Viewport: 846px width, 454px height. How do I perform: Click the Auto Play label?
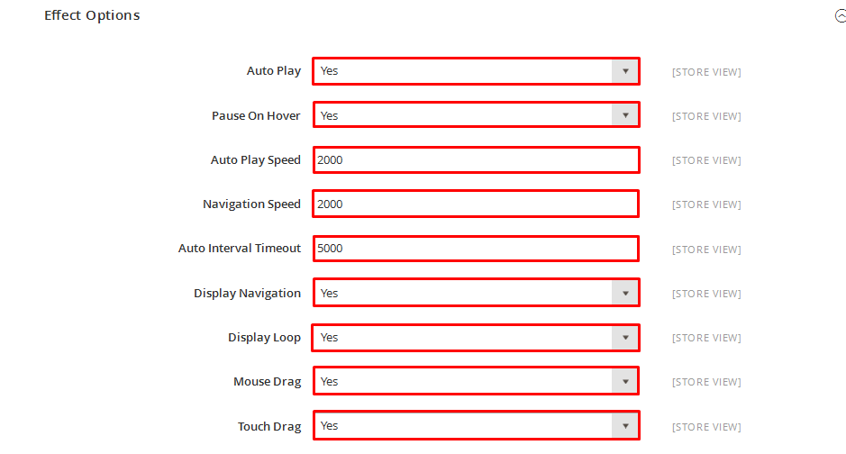(x=274, y=70)
